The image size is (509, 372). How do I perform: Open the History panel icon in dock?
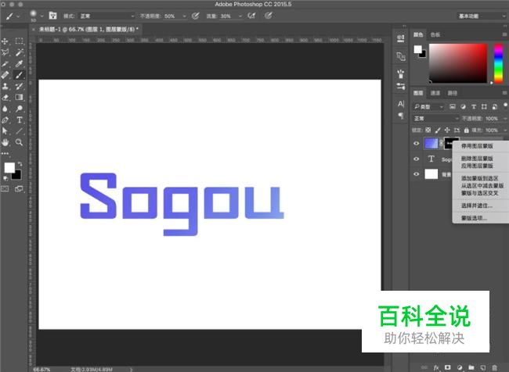pos(401,38)
